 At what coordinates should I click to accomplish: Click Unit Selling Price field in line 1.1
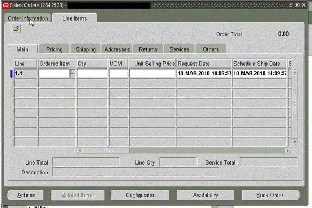[x=152, y=73]
